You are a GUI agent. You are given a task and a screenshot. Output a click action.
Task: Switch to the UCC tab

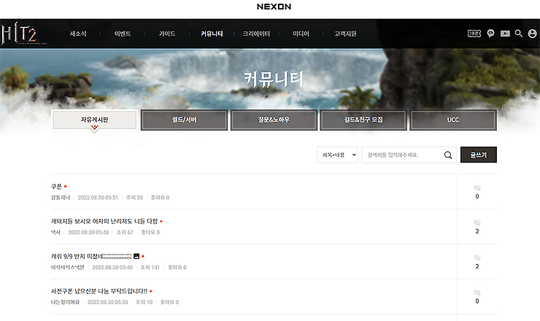click(x=453, y=120)
